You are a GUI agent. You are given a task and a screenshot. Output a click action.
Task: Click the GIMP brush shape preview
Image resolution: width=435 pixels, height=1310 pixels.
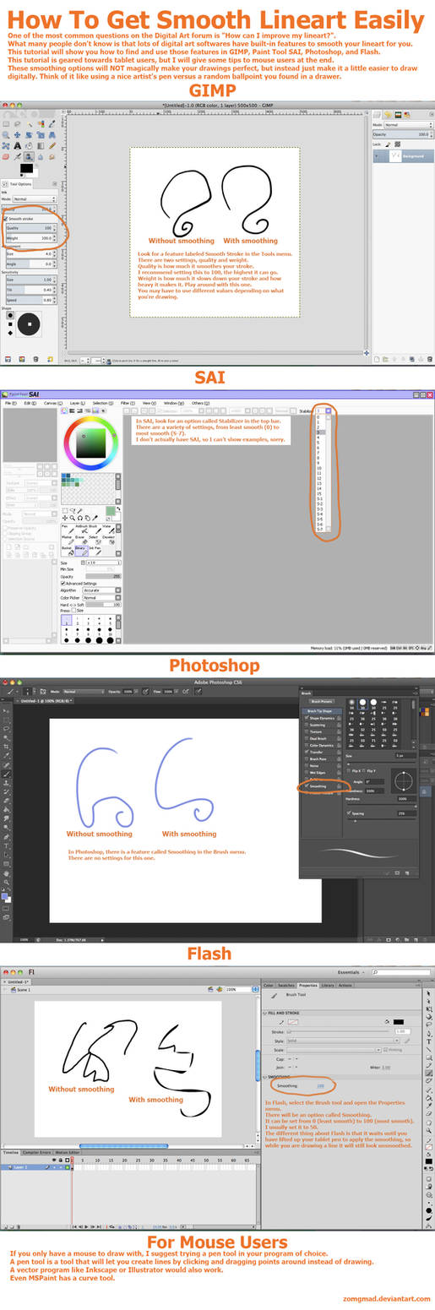point(29,323)
